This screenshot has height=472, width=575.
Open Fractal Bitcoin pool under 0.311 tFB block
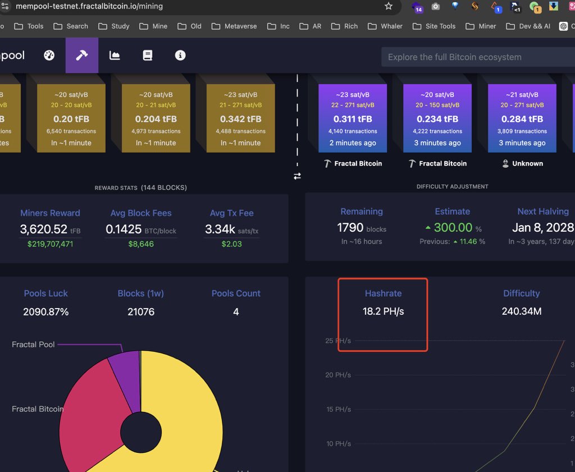pos(353,163)
